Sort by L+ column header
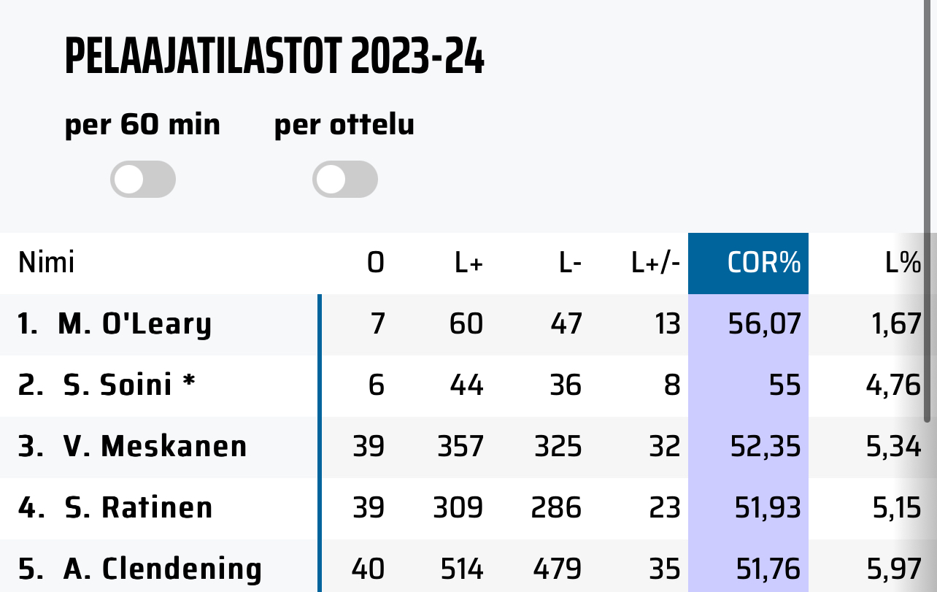Image resolution: width=937 pixels, height=592 pixels. pyautogui.click(x=469, y=263)
